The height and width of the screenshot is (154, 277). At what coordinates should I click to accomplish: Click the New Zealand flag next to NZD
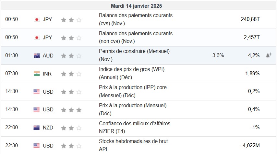coord(37,128)
